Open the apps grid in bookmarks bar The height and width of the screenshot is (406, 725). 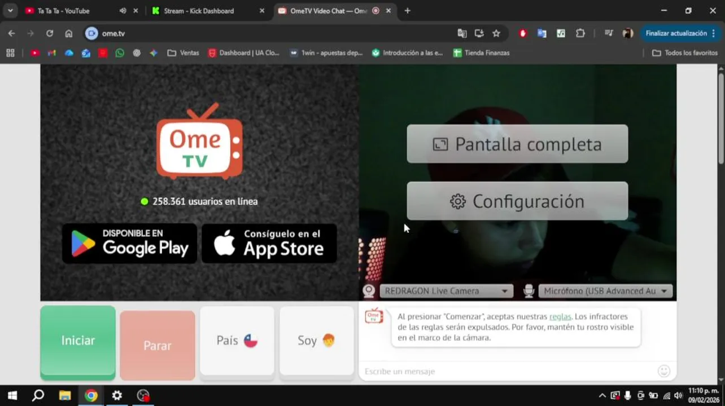pos(10,53)
